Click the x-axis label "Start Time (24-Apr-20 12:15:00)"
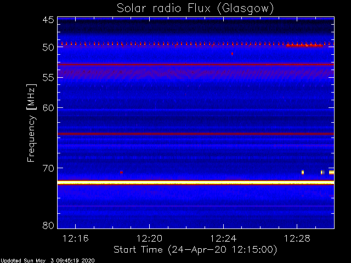This screenshot has width=351, height=263. [195, 250]
